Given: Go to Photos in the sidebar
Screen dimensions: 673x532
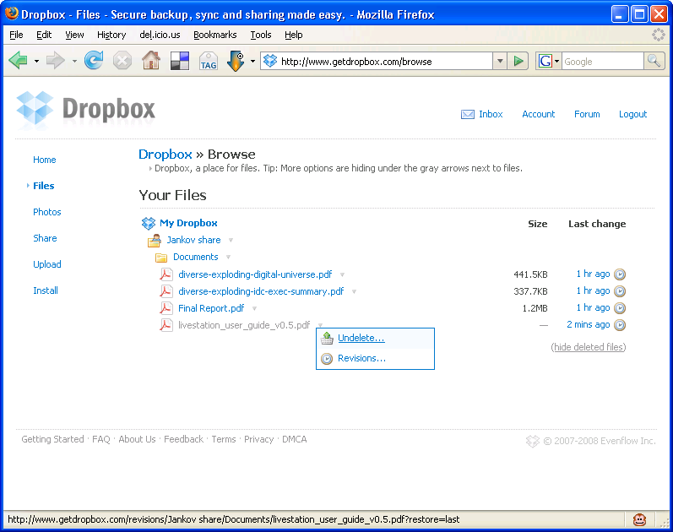Looking at the screenshot, I should (47, 212).
